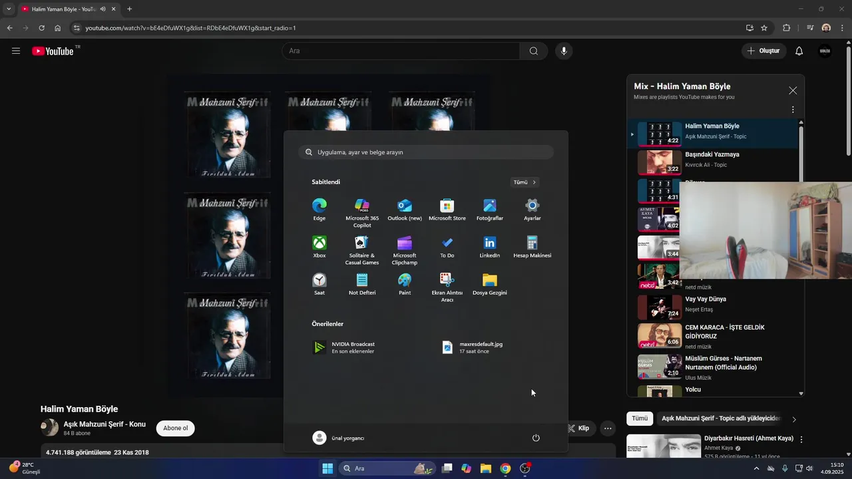Screen dimensions: 852x479
Task: Open the YouTube guide hamburger menu
Action: pyautogui.click(x=16, y=51)
